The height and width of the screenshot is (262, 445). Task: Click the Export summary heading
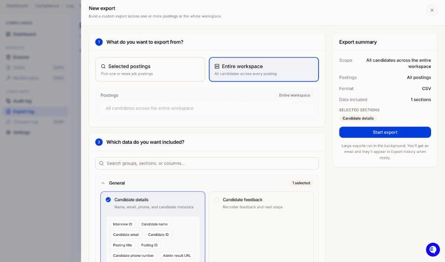(x=358, y=42)
